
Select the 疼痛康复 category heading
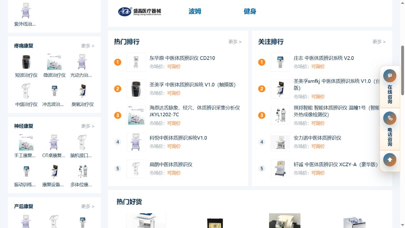[x=24, y=46]
